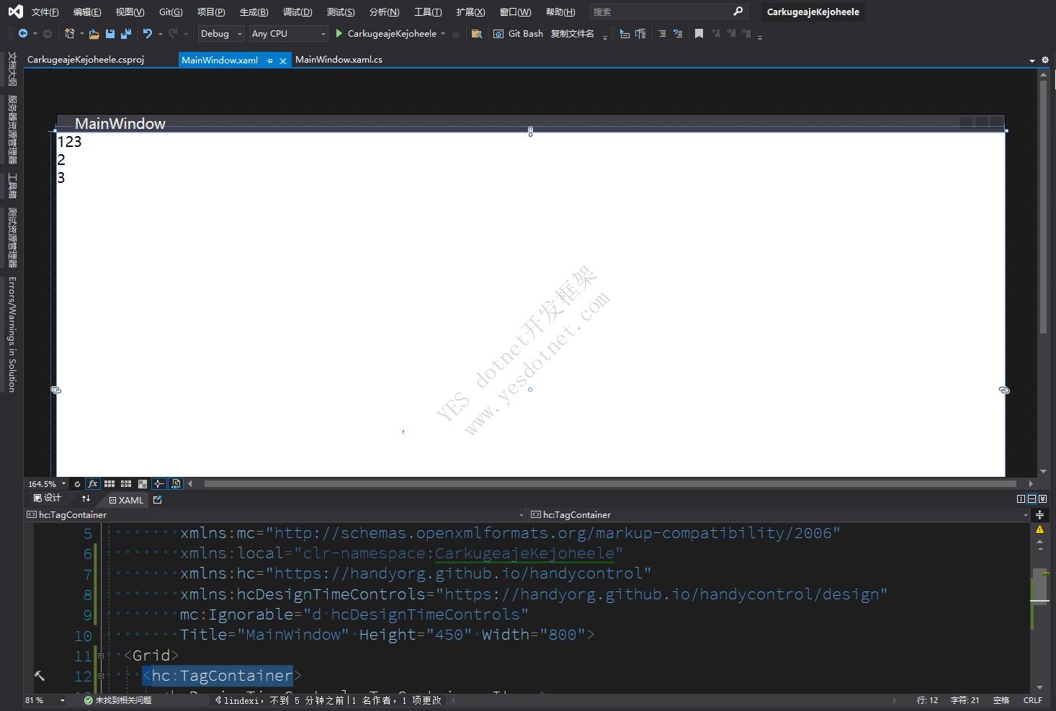Select horizontal split layout
This screenshot has width=1056, height=711.
pyautogui.click(x=1032, y=498)
